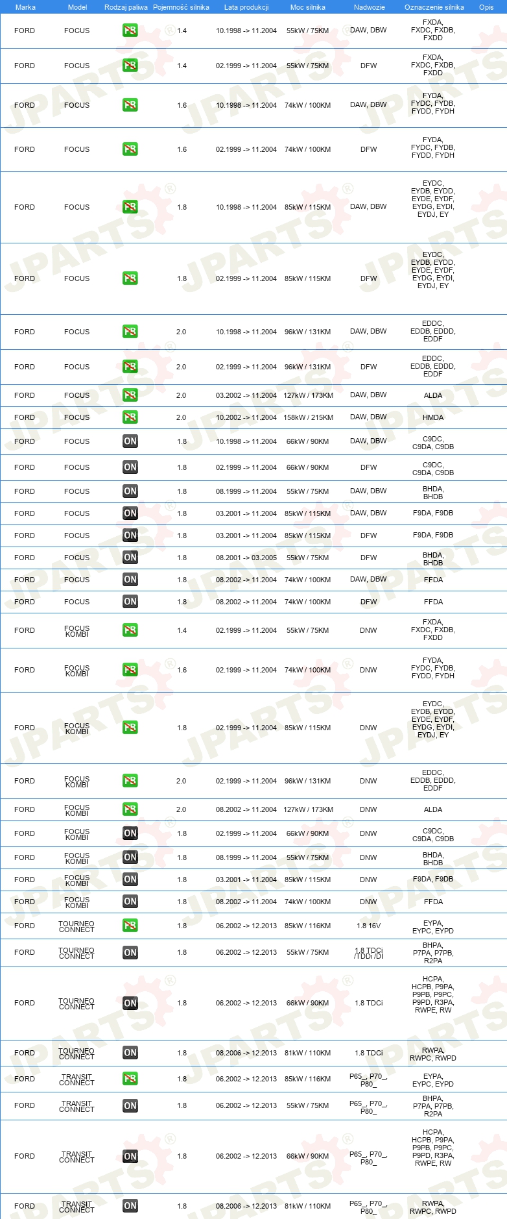
Task: Select the 10.2002 -> 11.2004 production years cell
Action: pos(246,417)
